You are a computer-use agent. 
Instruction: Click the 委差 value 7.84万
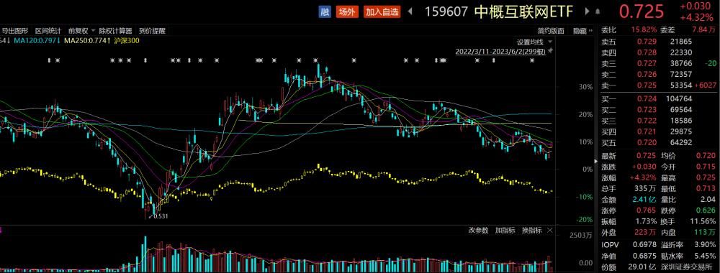point(704,30)
